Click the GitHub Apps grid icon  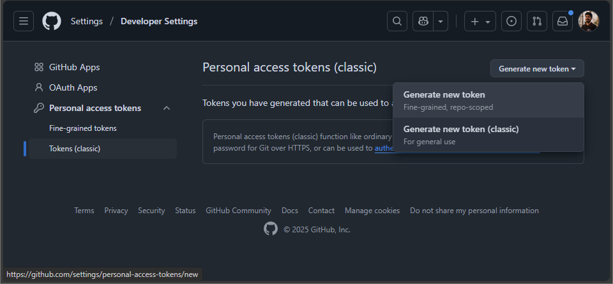39,67
